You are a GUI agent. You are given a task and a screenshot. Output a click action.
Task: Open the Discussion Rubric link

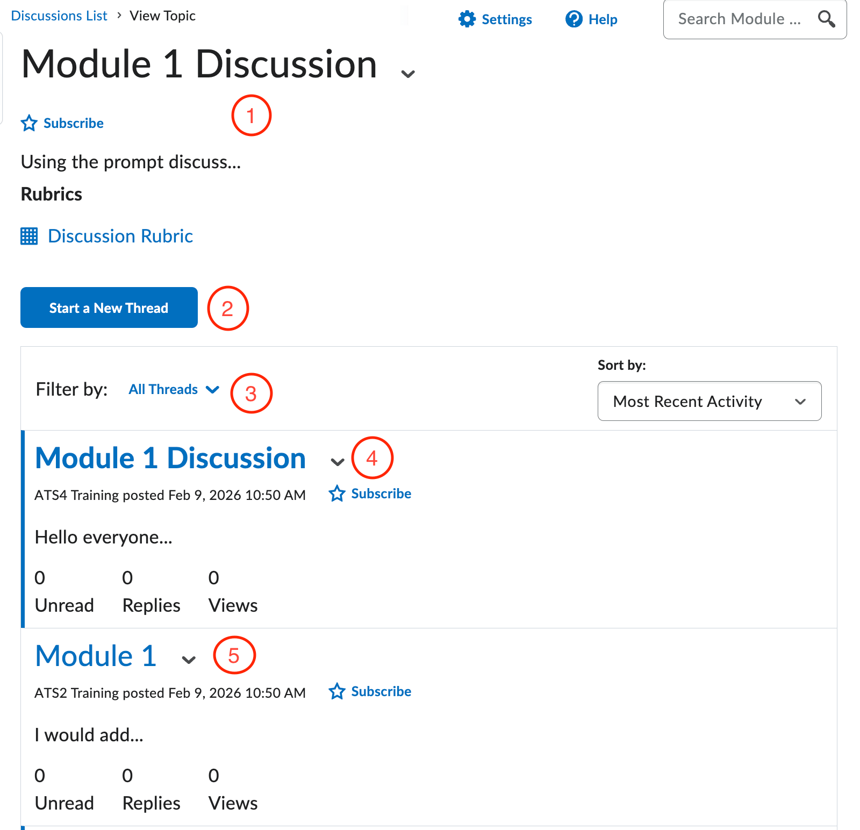point(120,236)
